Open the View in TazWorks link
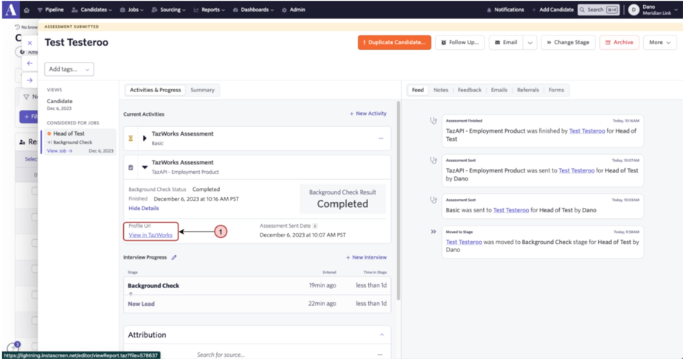 point(150,235)
